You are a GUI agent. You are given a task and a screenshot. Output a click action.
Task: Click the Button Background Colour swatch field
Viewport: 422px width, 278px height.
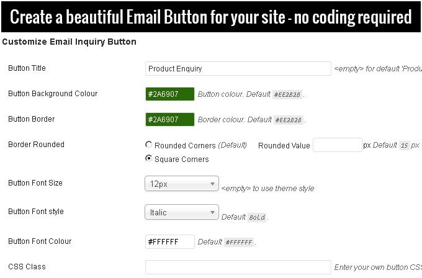(x=170, y=94)
